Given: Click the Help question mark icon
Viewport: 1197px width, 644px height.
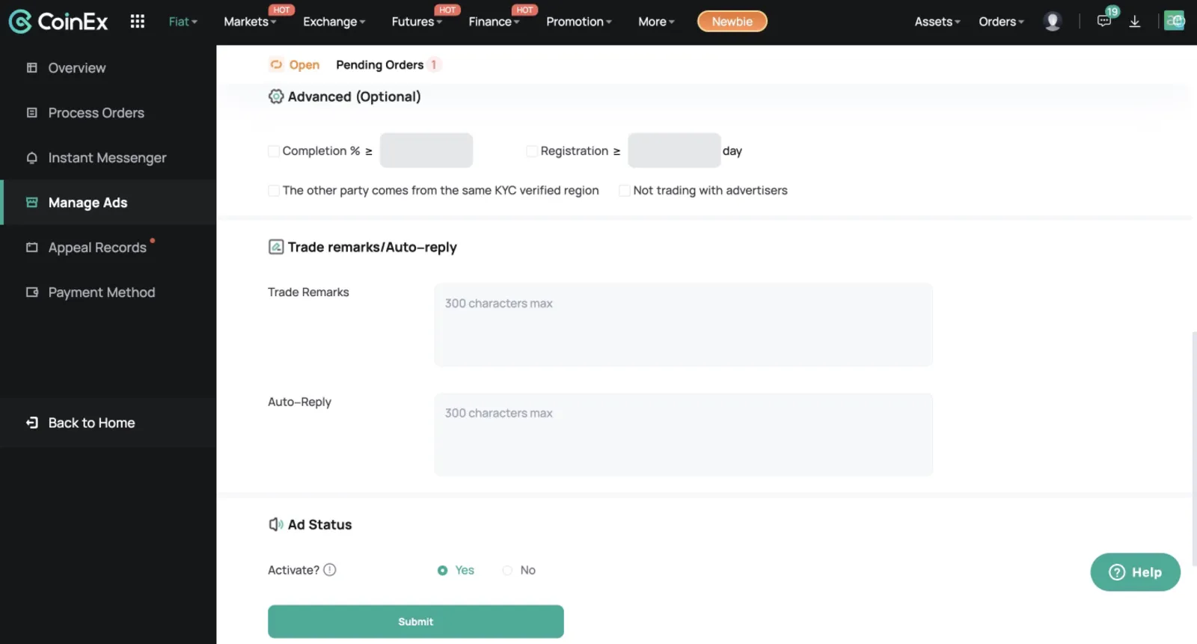Looking at the screenshot, I should pos(1117,572).
